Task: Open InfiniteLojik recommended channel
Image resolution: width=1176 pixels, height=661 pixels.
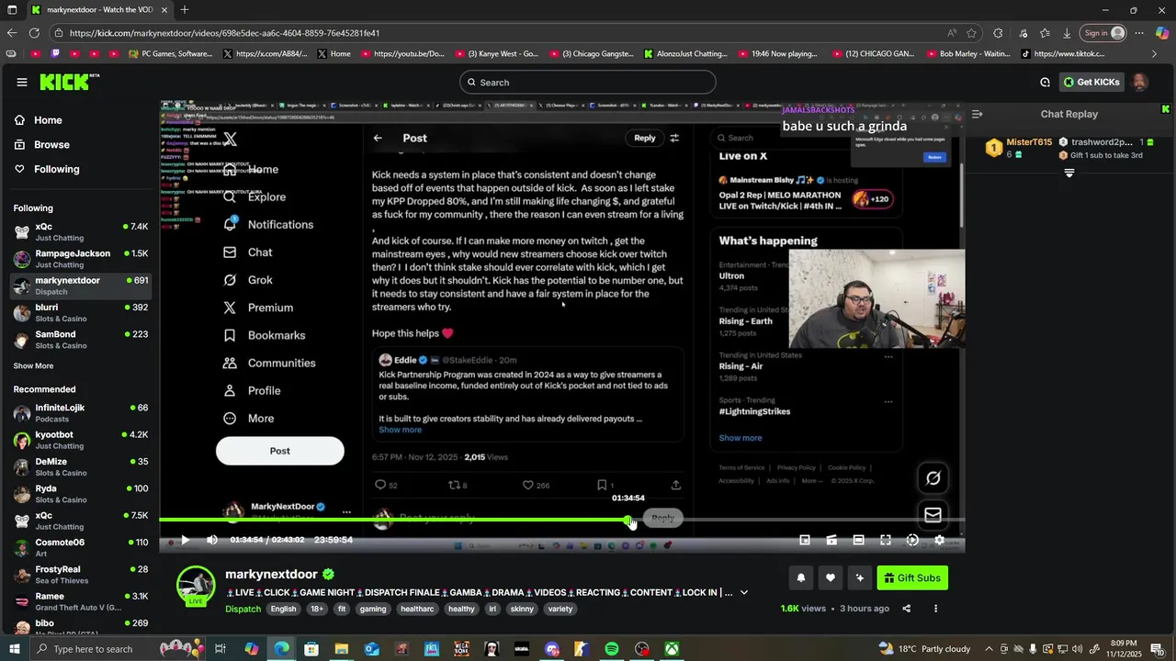Action: pyautogui.click(x=81, y=413)
